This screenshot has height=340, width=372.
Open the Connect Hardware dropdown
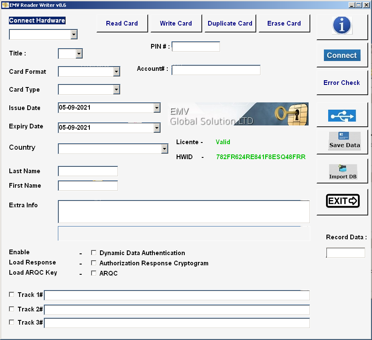tap(74, 35)
